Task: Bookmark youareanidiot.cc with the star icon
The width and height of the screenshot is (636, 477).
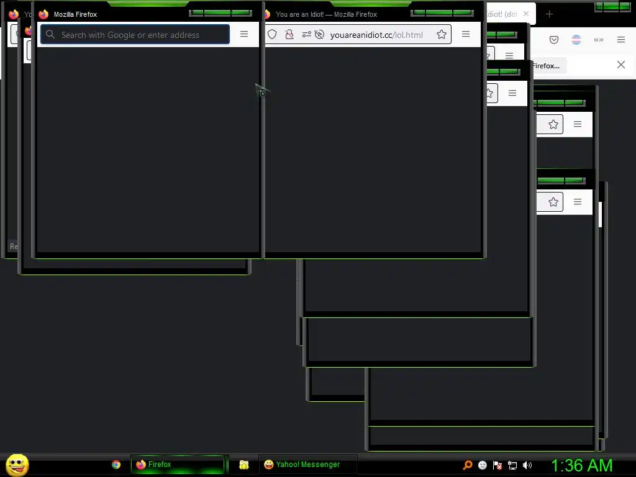Action: [442, 35]
